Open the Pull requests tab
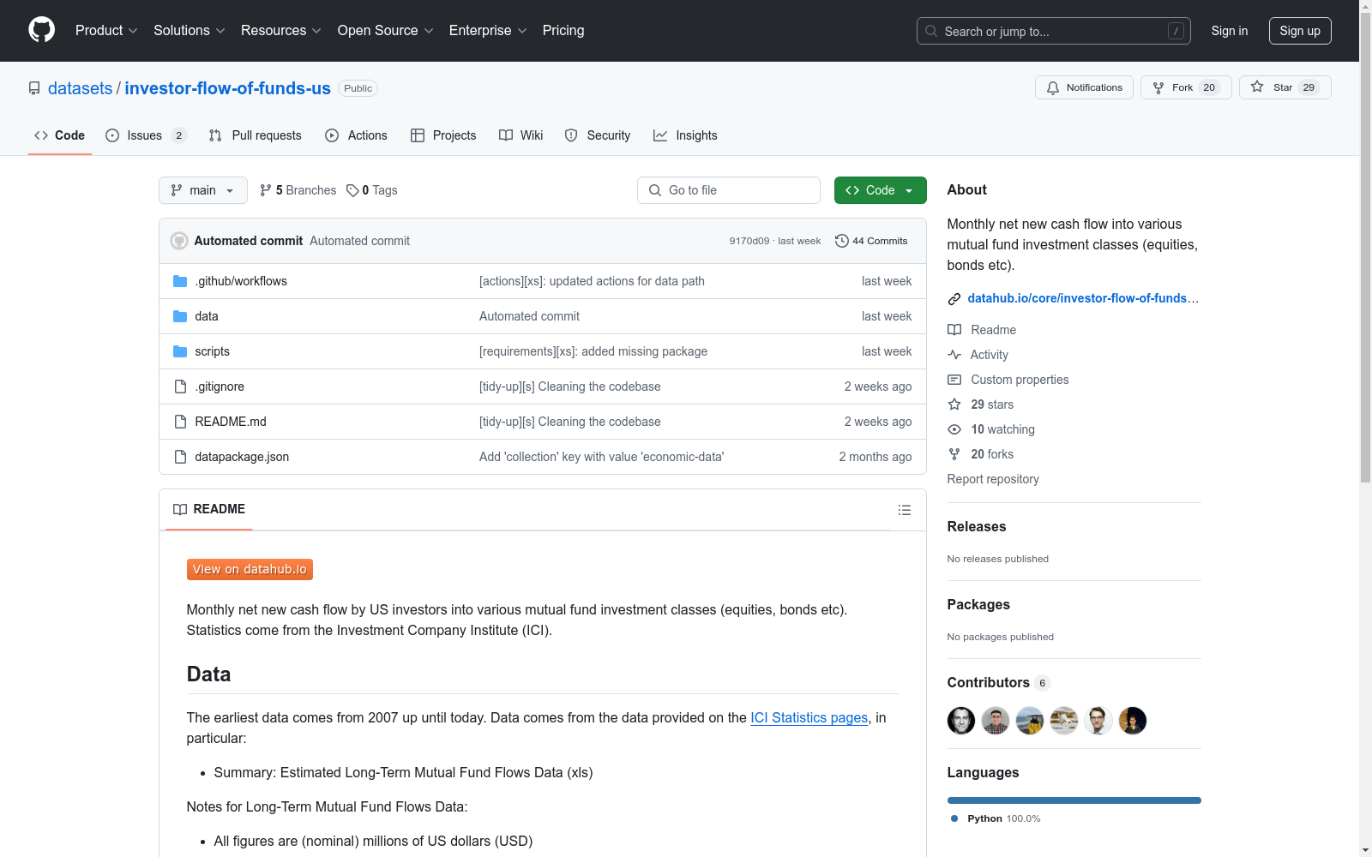Image resolution: width=1372 pixels, height=857 pixels. pos(256,135)
